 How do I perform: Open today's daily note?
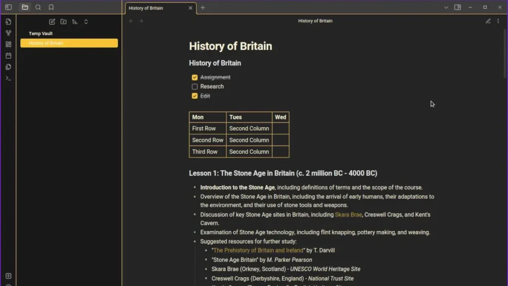(8, 56)
